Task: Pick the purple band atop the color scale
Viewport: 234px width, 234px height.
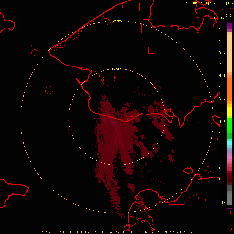Action: tap(230, 26)
